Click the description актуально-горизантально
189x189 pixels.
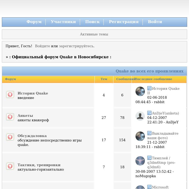[41, 170]
